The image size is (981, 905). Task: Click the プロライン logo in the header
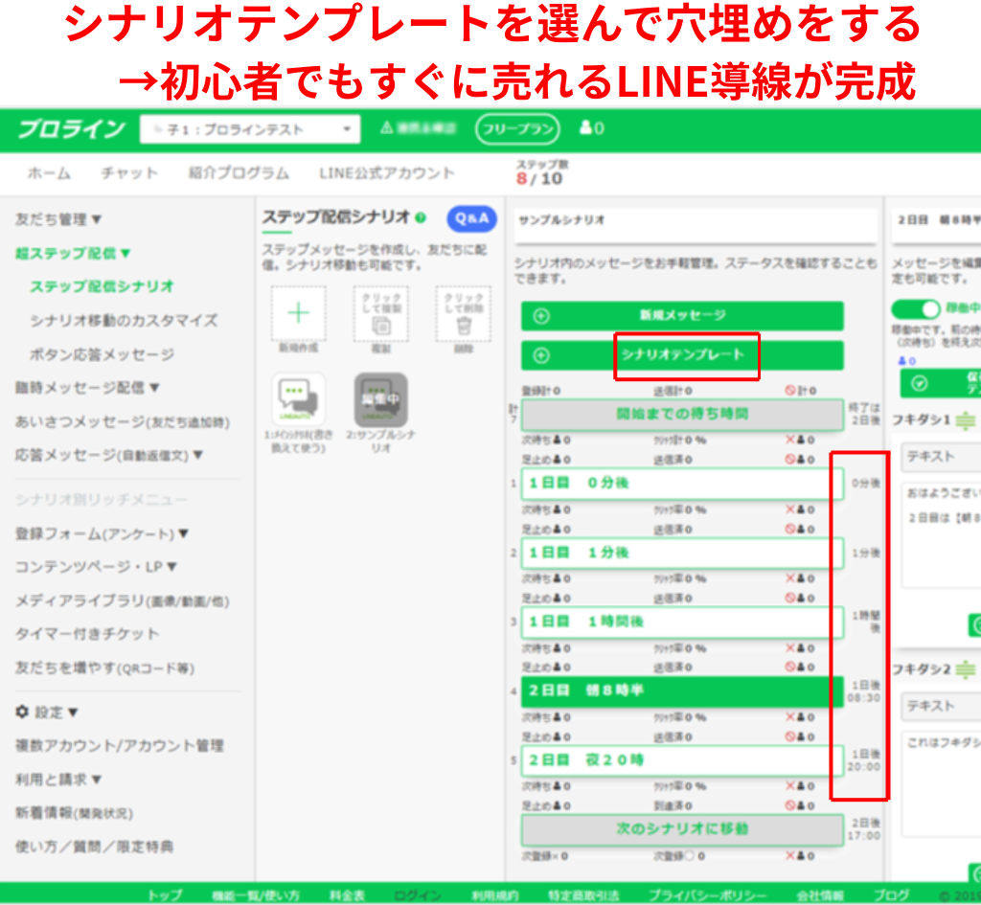[x=71, y=129]
